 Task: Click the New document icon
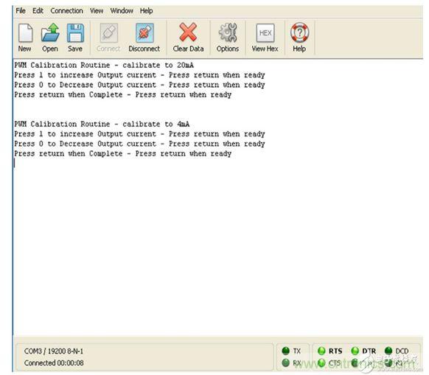25,33
